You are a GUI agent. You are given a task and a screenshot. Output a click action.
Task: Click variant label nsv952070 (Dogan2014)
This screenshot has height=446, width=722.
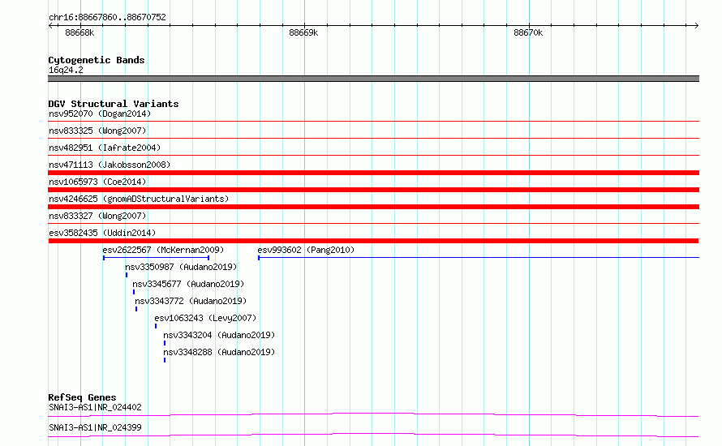pos(100,114)
